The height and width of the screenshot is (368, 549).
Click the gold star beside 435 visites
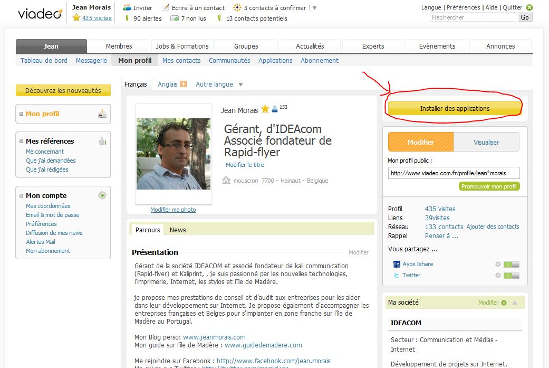[x=76, y=17]
